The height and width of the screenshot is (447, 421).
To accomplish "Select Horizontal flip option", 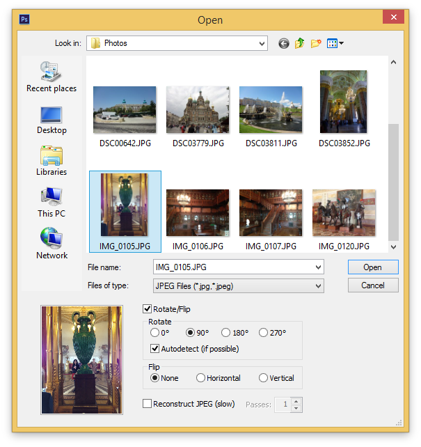I will 200,378.
